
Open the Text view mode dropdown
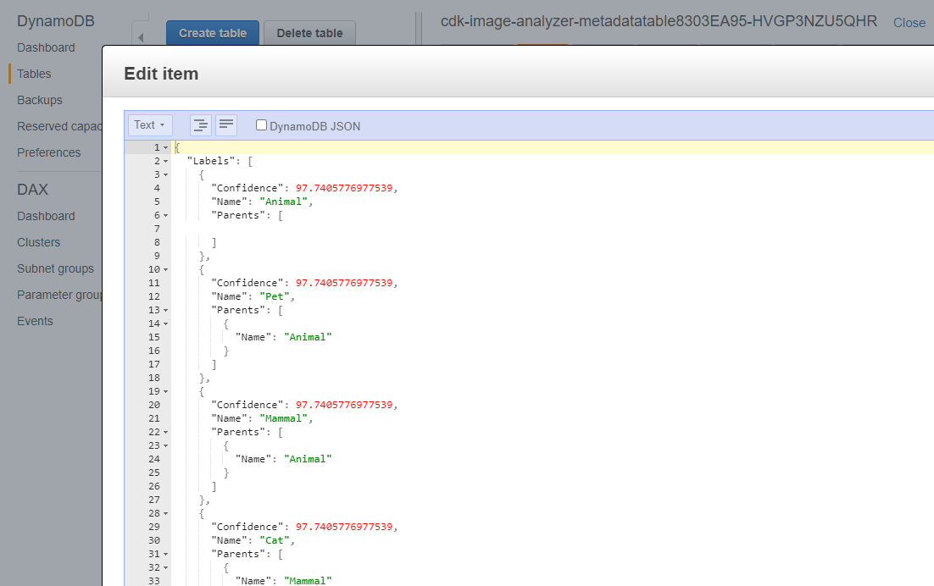150,125
